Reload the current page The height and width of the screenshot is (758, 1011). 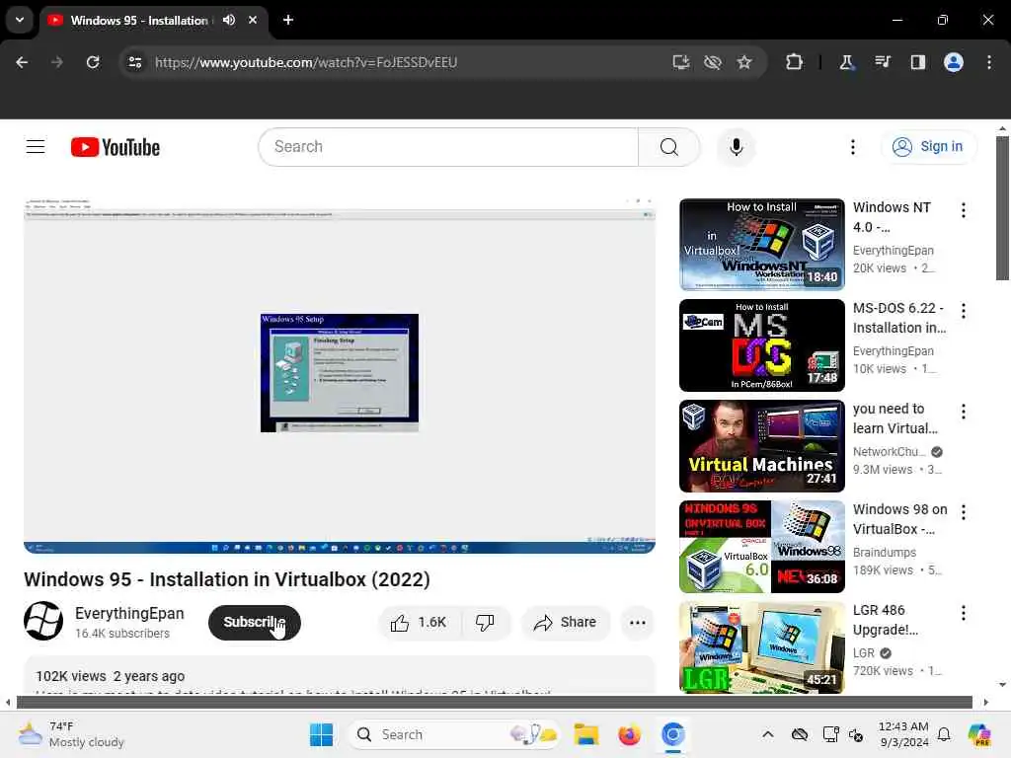click(93, 62)
